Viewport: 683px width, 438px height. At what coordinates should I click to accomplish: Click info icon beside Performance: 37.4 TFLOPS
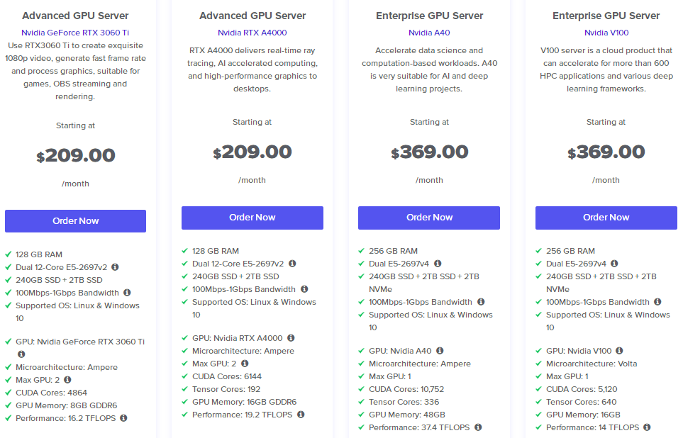[x=478, y=427]
